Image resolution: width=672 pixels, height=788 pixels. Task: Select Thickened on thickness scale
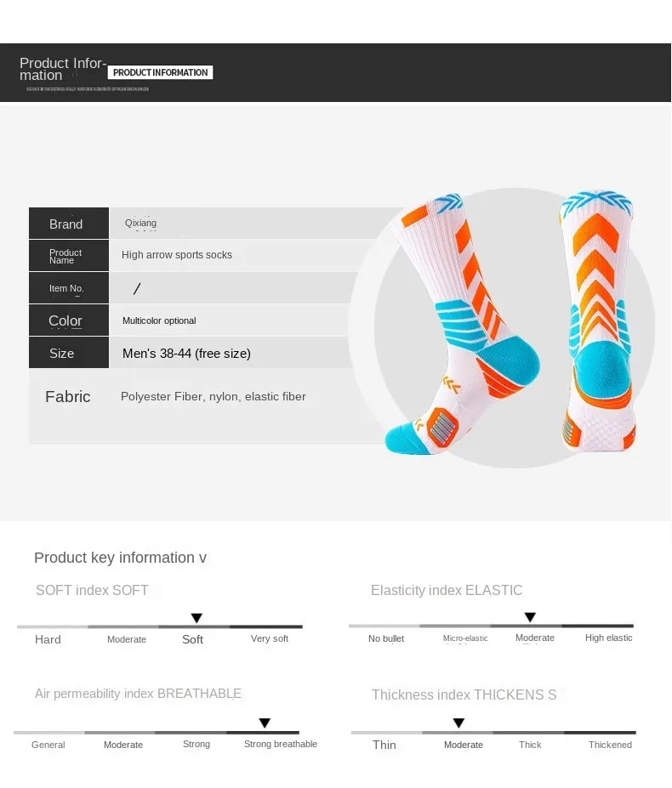(610, 745)
